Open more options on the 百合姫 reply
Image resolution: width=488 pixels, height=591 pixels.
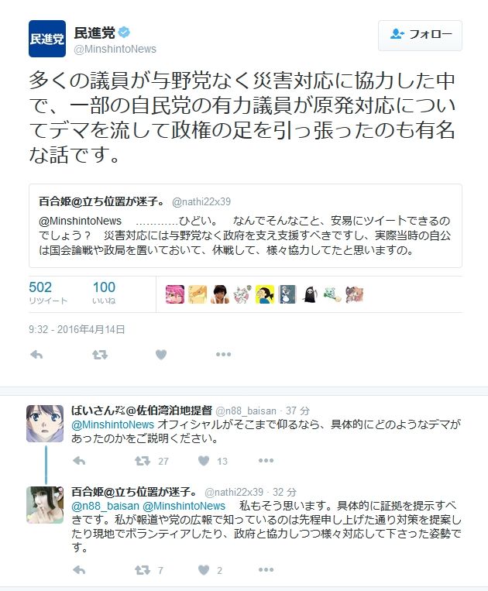(266, 570)
